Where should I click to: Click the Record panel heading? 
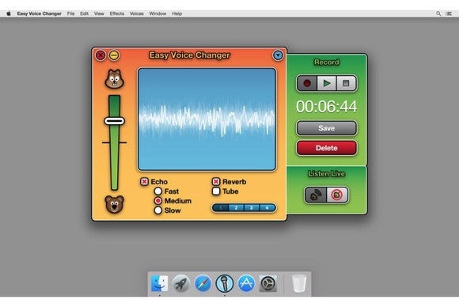tap(326, 62)
